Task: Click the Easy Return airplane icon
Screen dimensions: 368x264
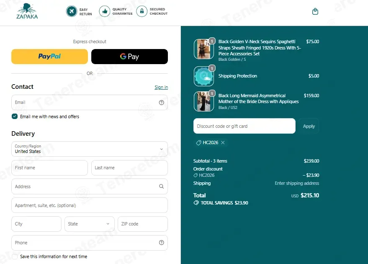Action: click(x=72, y=11)
